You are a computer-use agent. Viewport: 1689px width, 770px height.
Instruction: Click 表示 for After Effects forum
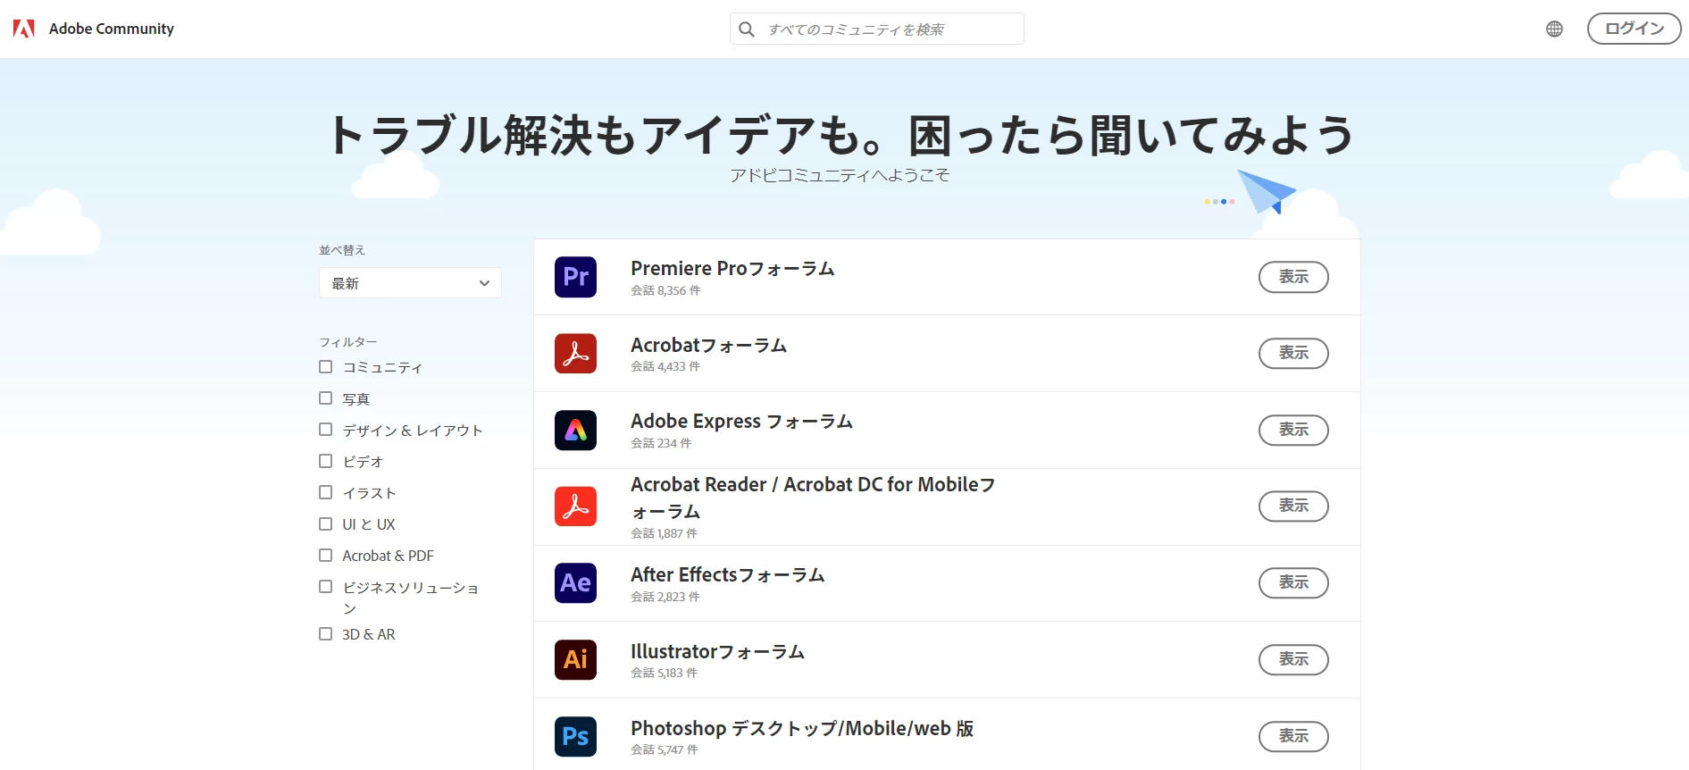click(x=1293, y=582)
